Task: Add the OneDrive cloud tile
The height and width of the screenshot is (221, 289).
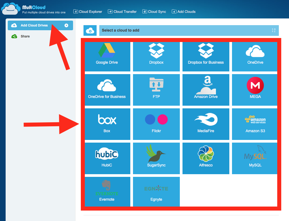Action: [254, 56]
